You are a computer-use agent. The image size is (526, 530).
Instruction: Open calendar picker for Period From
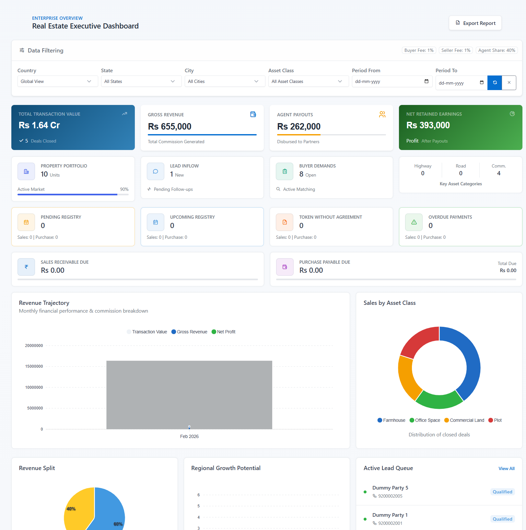tap(427, 81)
